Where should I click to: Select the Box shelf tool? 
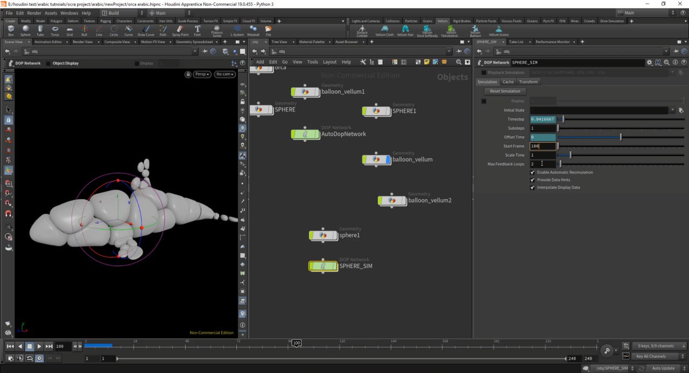pos(11,30)
